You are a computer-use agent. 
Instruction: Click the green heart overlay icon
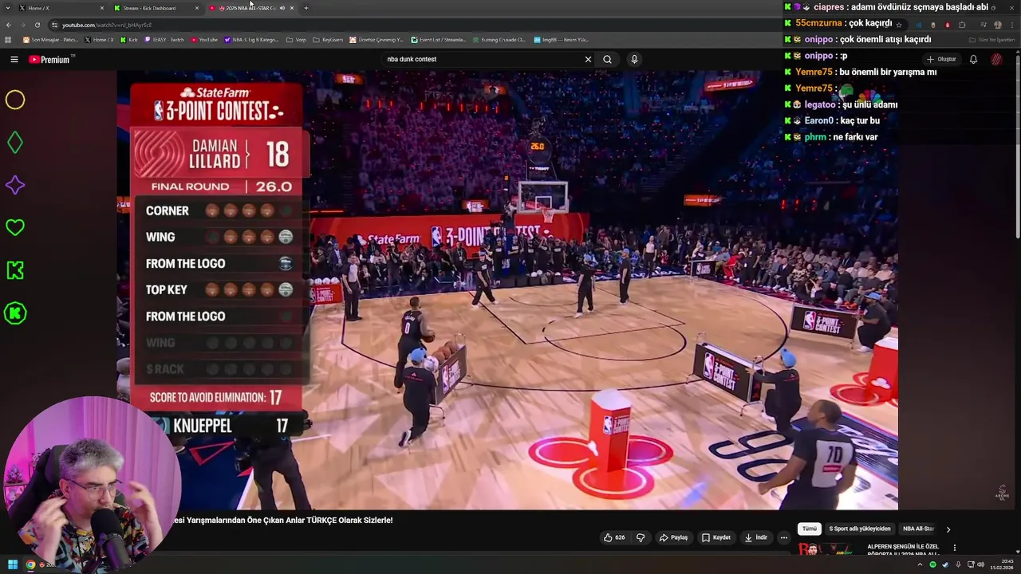15,227
